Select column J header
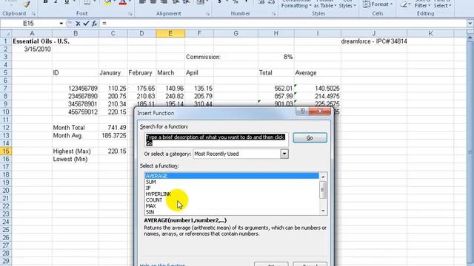The height and width of the screenshot is (266, 474). coord(373,33)
